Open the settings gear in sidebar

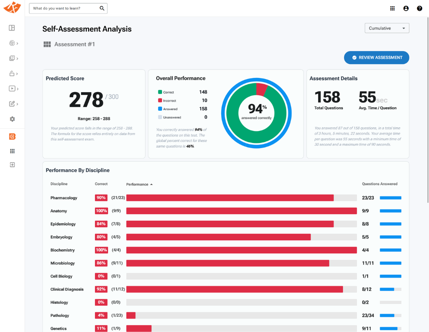click(x=12, y=119)
